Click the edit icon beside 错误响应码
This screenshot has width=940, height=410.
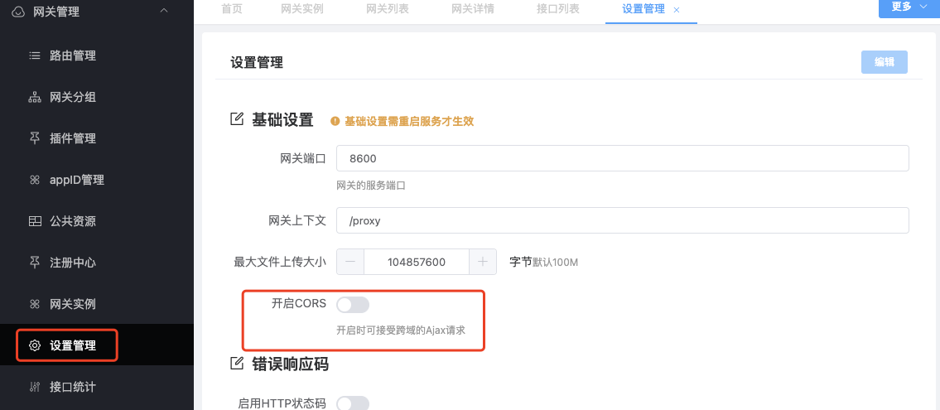[238, 364]
